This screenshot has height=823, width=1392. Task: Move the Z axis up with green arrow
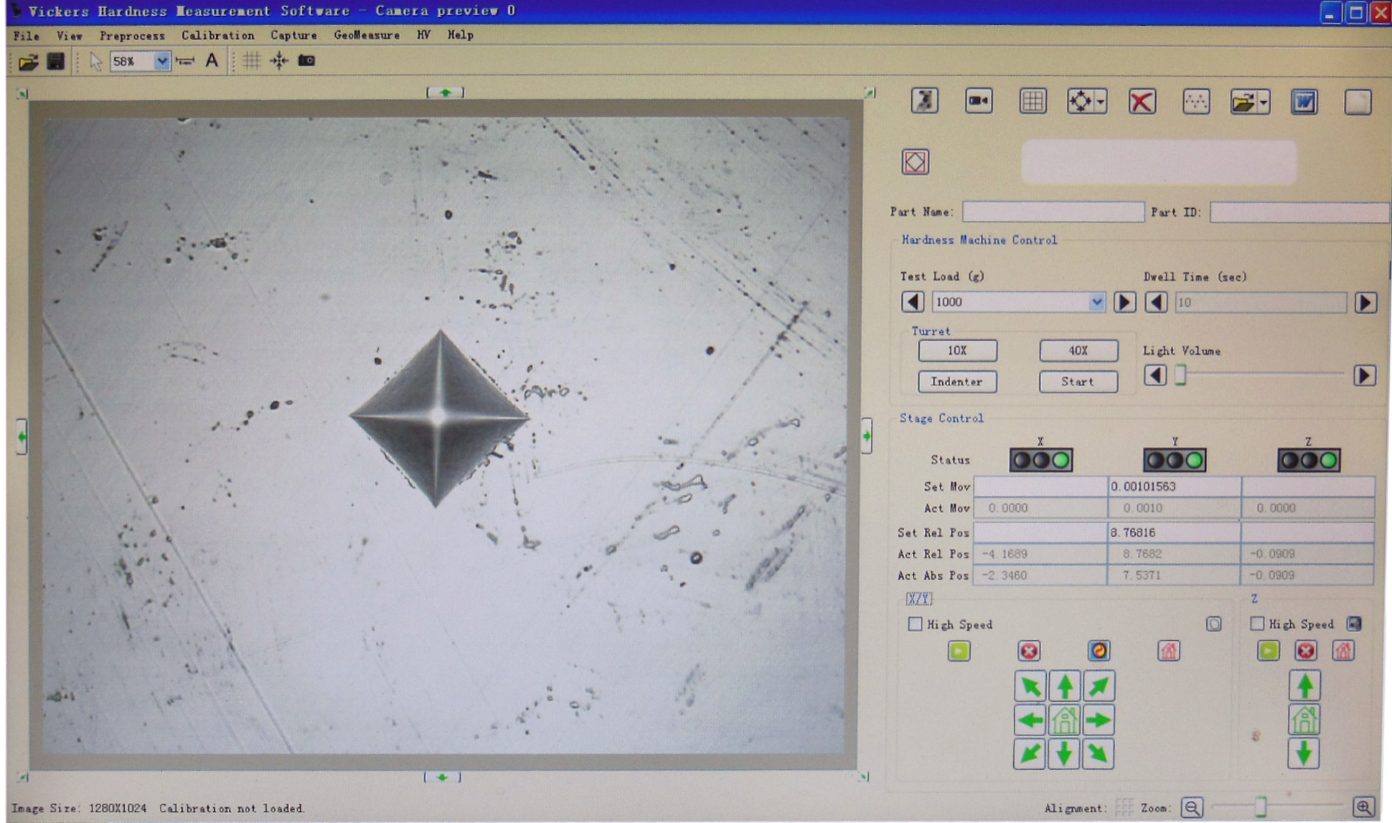pos(1304,686)
